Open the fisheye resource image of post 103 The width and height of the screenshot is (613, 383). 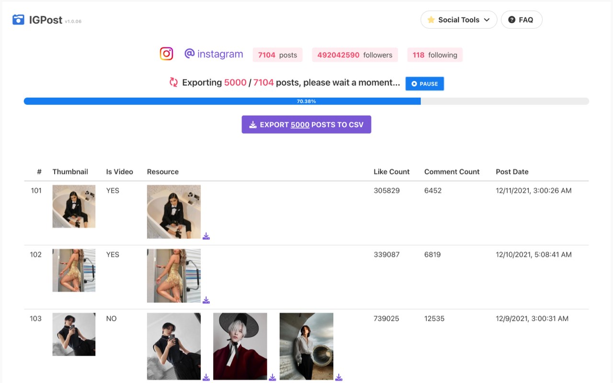click(x=306, y=347)
